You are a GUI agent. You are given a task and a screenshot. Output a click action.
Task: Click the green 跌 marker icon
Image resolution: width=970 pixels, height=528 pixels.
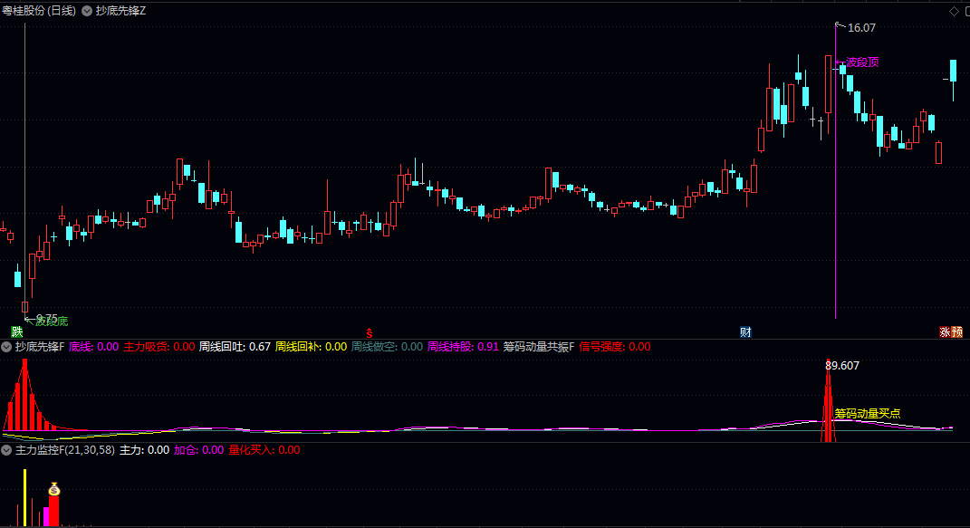pyautogui.click(x=16, y=332)
